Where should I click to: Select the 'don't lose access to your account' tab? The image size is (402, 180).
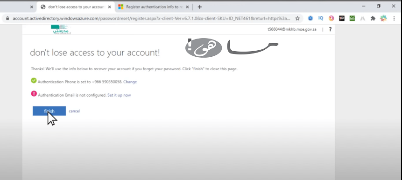coord(76,7)
